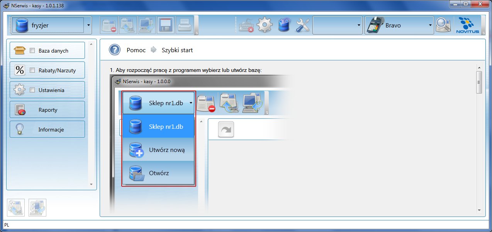Click the Novitus logo icon

pos(467,26)
